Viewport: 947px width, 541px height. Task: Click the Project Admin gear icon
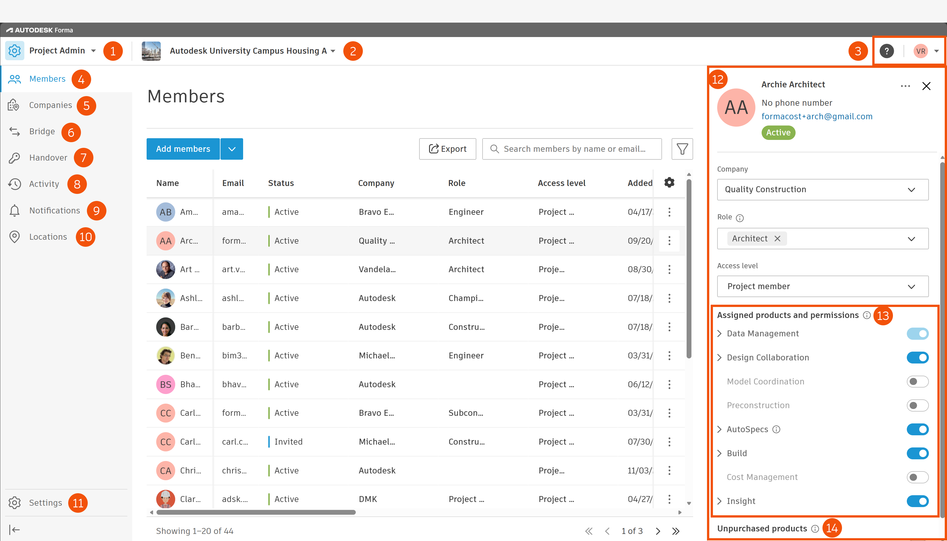[x=14, y=51]
